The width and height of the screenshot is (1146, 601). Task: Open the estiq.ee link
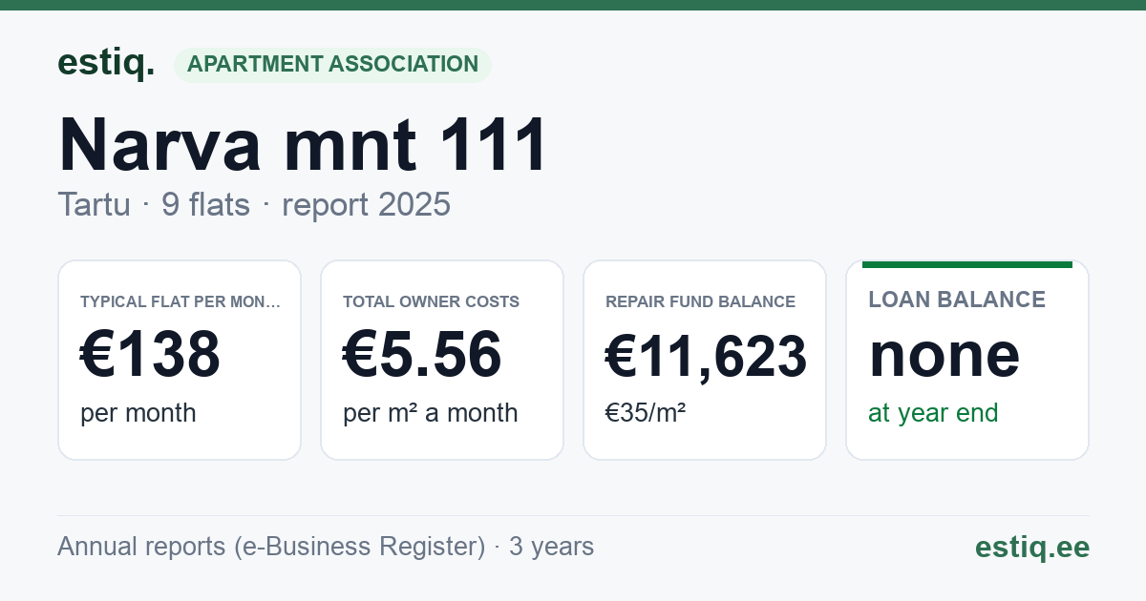click(x=1032, y=548)
